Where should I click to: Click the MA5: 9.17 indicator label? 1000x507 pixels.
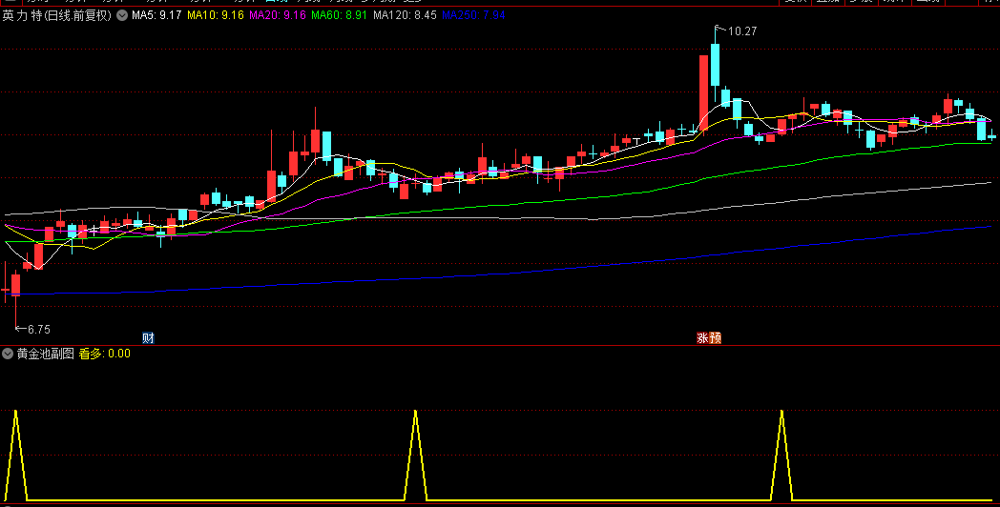click(x=156, y=15)
